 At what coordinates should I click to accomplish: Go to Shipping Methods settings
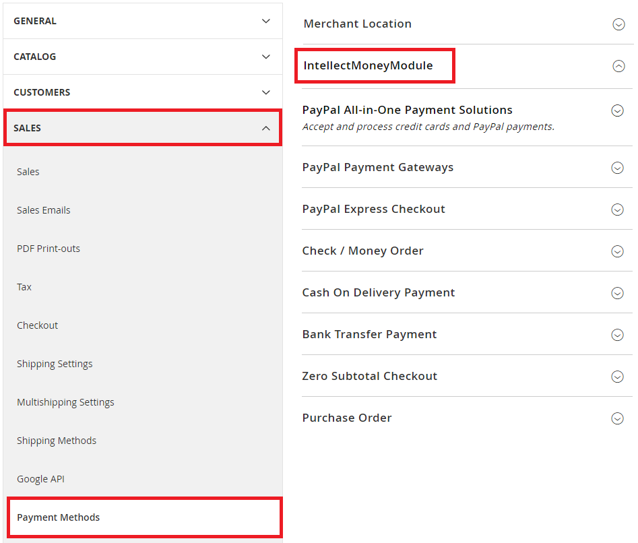point(57,441)
